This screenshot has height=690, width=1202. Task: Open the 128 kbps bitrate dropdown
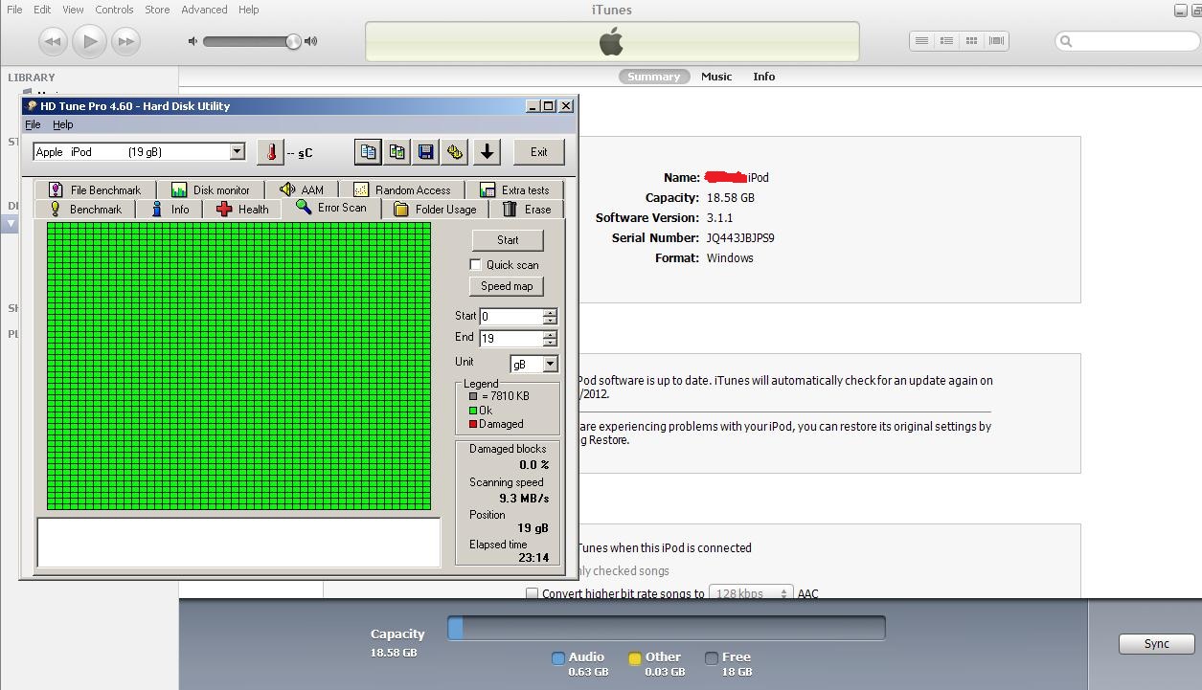tap(751, 593)
